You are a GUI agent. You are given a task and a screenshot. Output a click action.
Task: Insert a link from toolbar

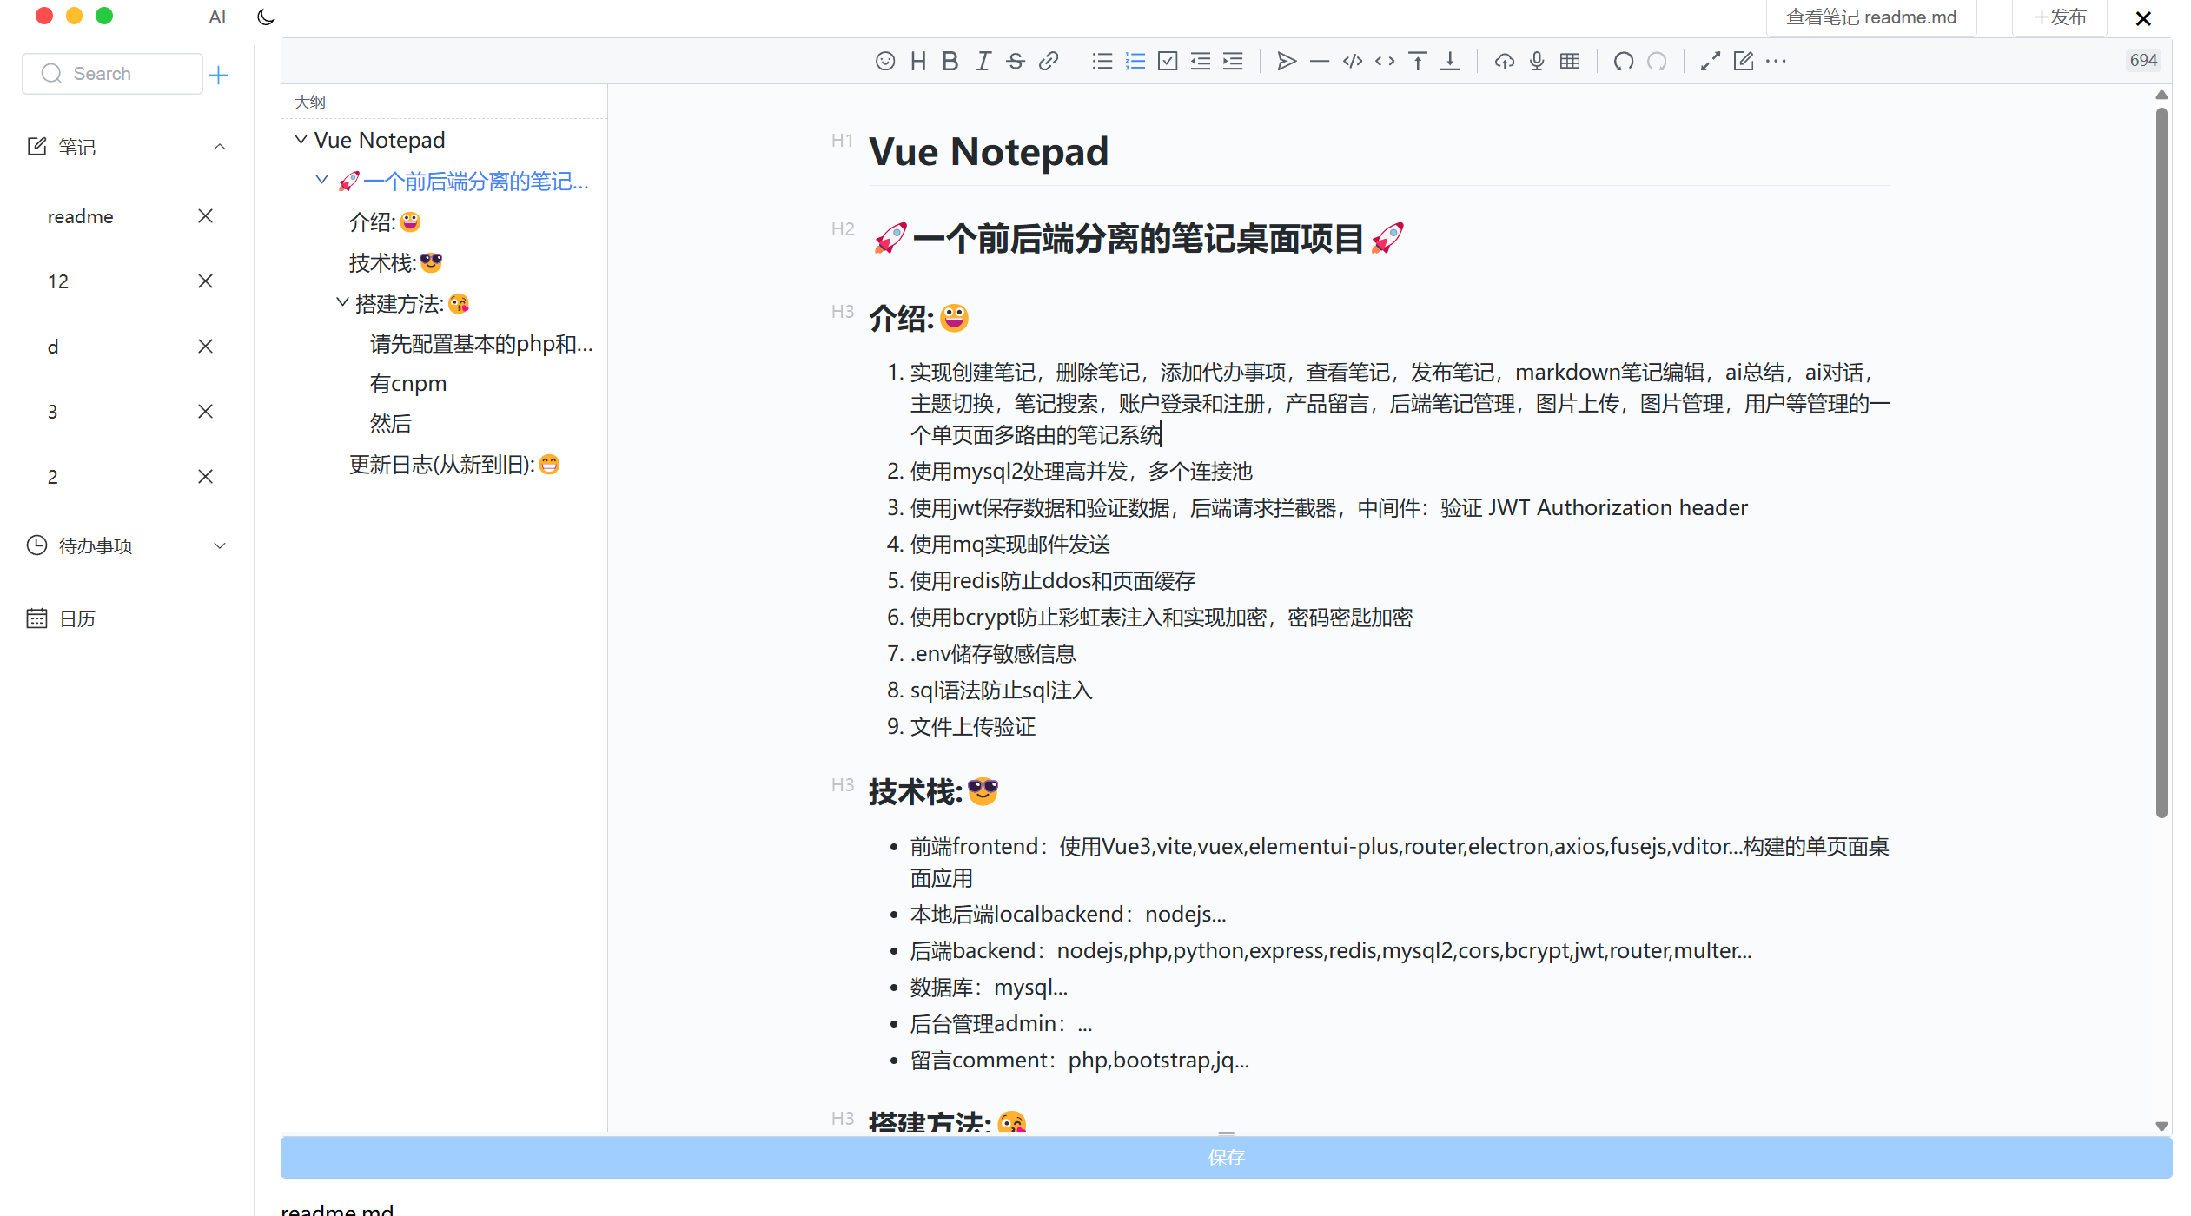pos(1049,61)
